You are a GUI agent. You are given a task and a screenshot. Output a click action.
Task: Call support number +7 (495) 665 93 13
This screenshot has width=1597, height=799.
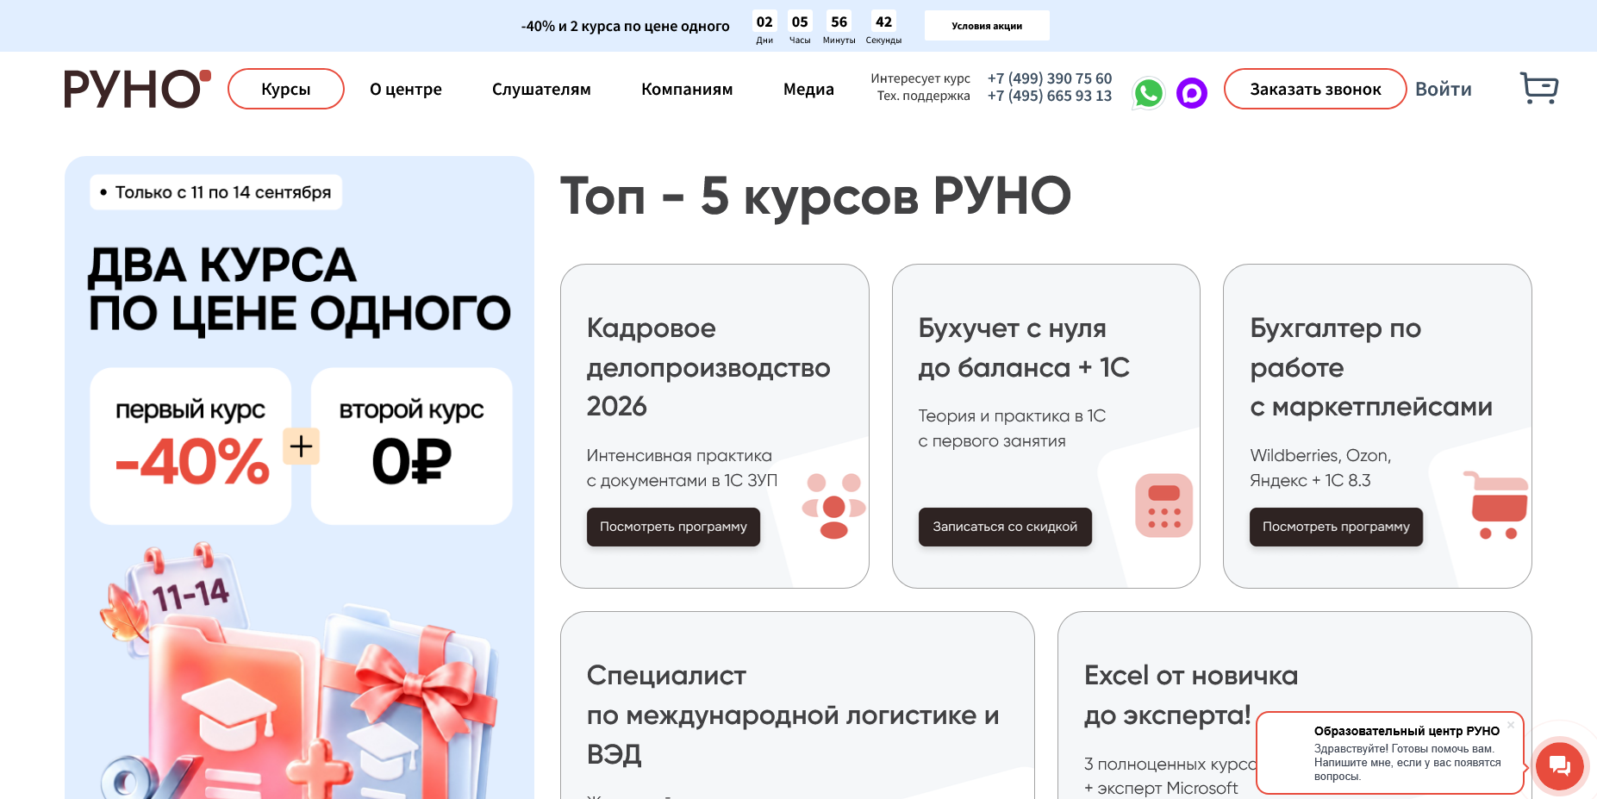1050,96
